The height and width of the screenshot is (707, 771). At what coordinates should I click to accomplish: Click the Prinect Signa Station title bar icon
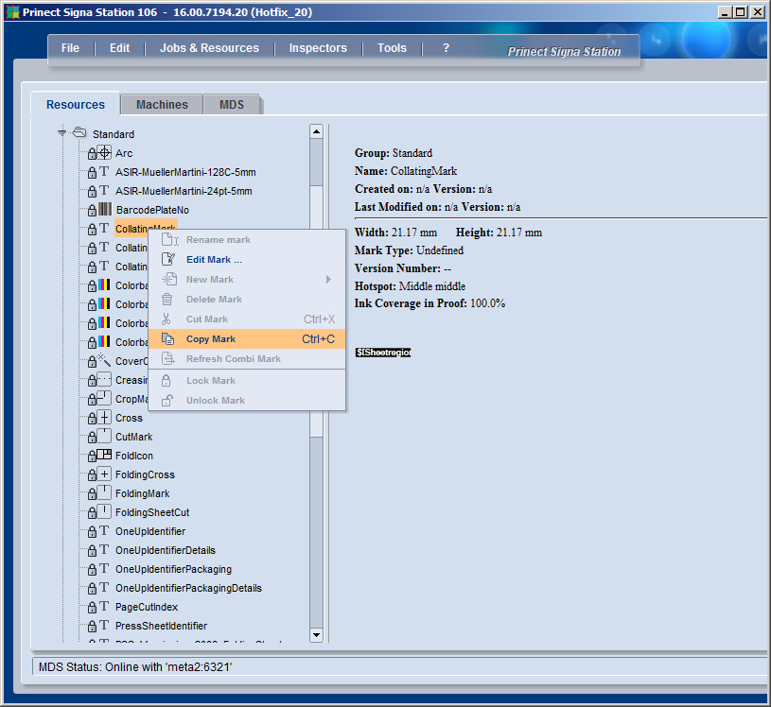tap(13, 12)
